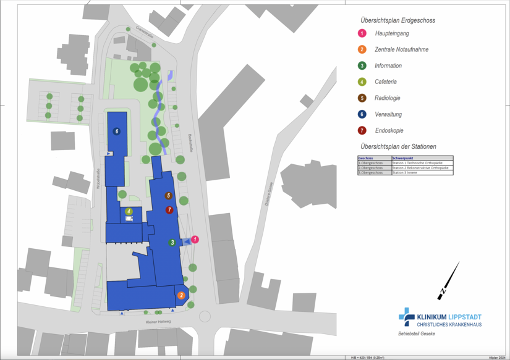
Task: Click the 'Schwerpunkt' table column header
Action: (403, 158)
